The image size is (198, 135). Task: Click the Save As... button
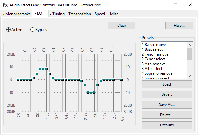pos(167,105)
